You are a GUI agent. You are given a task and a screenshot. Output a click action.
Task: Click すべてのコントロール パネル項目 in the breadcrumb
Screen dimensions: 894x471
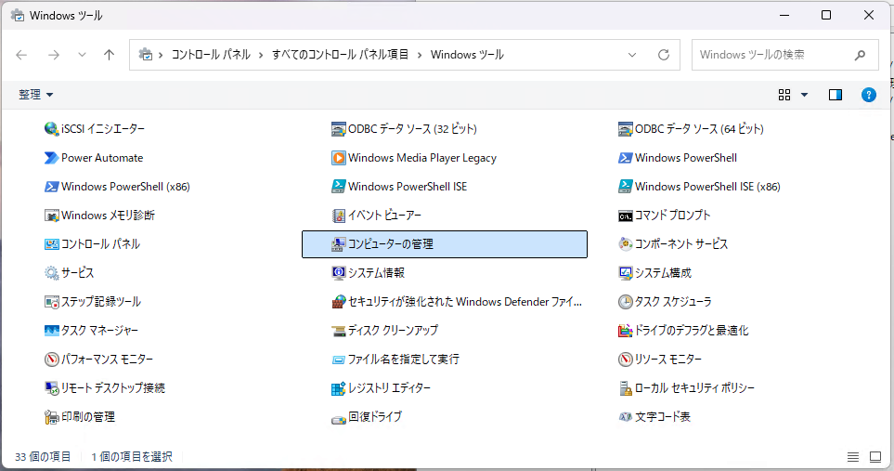click(x=341, y=55)
